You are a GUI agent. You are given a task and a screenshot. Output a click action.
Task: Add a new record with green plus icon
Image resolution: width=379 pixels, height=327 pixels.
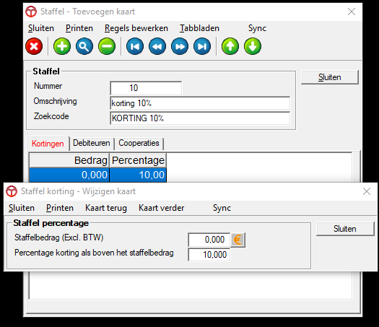point(62,46)
